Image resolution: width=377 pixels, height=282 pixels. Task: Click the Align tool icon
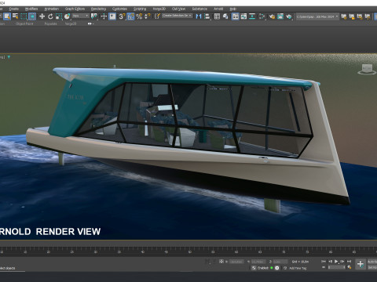point(207,16)
